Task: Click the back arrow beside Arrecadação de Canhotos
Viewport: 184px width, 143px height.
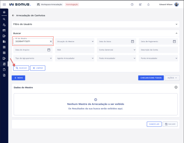Action: coord(13,15)
